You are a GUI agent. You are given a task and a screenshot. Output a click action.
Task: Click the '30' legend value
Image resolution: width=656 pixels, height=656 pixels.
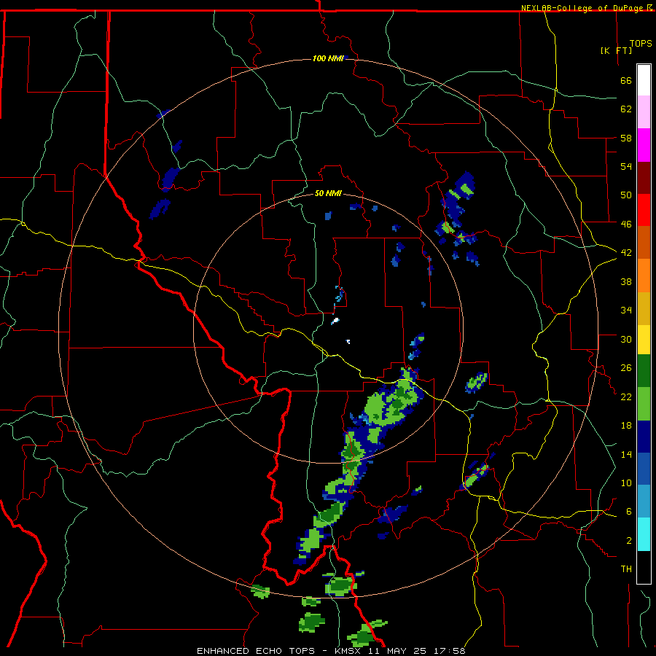click(626, 339)
